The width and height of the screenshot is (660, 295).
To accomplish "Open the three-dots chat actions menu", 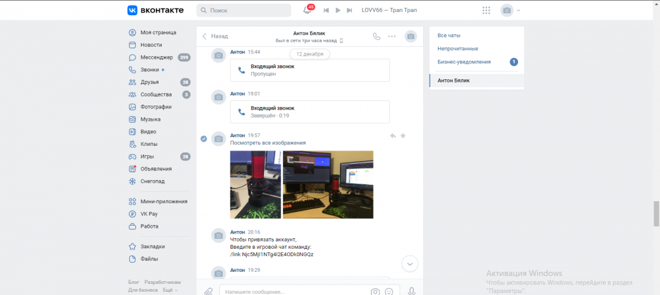I will [x=392, y=36].
